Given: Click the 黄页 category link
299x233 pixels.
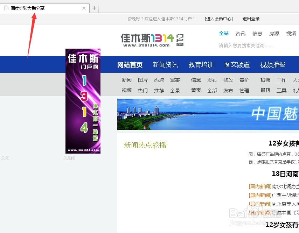Looking at the screenshot, I should pyautogui.click(x=196, y=90).
